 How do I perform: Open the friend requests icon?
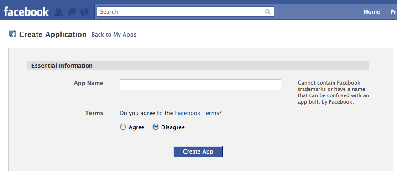point(59,12)
